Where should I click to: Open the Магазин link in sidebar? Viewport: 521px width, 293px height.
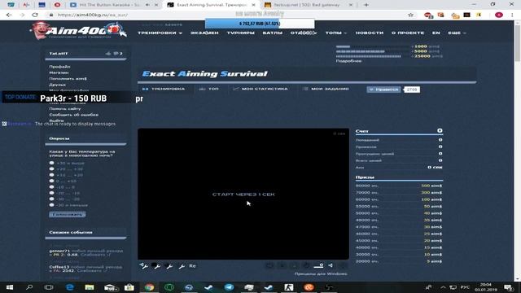(59, 72)
